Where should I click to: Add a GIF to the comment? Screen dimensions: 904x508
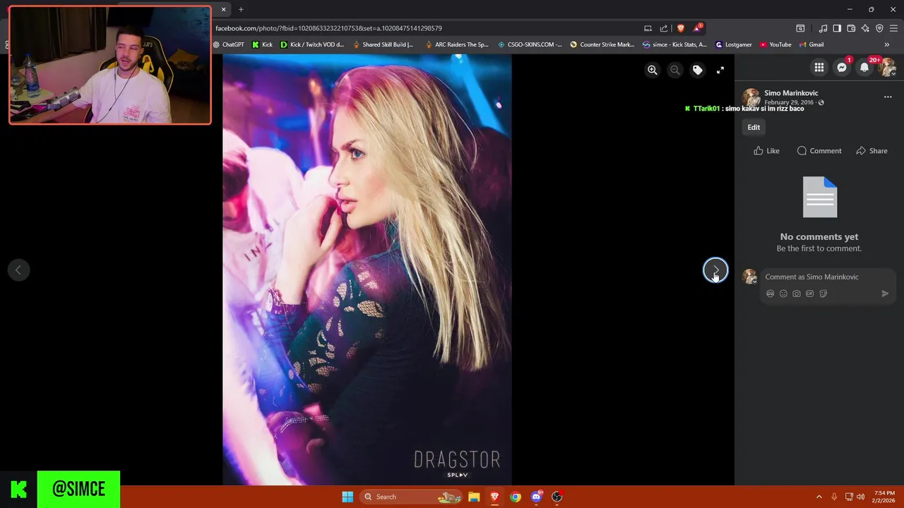[x=809, y=294]
